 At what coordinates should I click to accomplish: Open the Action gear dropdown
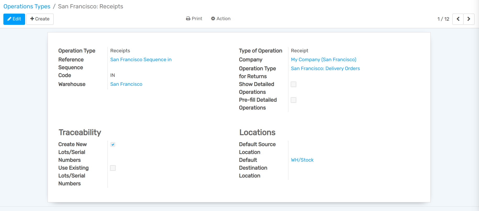pos(221,19)
